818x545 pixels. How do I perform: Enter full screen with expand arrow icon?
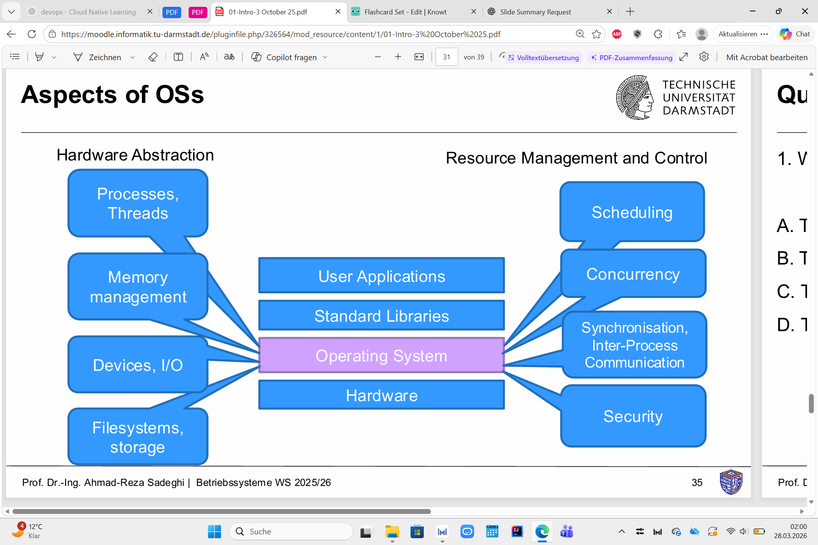coord(684,57)
